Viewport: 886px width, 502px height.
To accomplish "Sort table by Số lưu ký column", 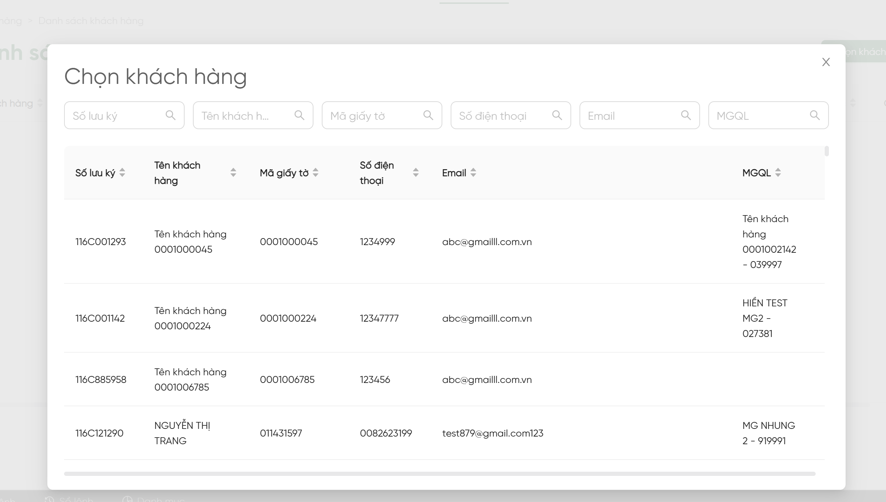I will tap(122, 173).
